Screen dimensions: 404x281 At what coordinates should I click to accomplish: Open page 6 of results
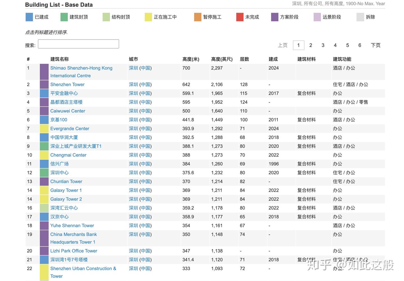coord(360,45)
